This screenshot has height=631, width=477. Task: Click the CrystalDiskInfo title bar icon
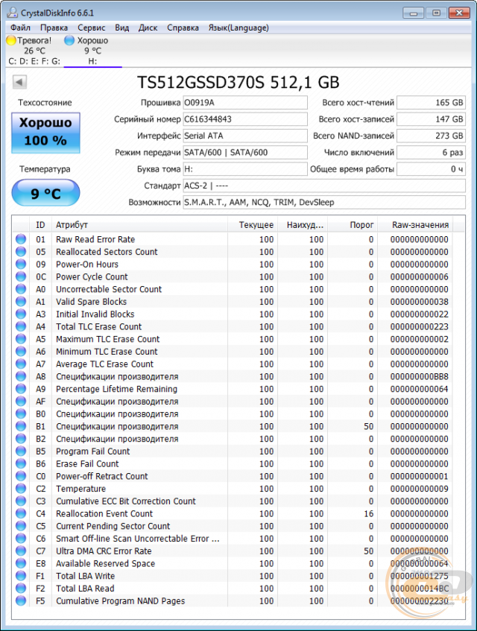[x=13, y=13]
